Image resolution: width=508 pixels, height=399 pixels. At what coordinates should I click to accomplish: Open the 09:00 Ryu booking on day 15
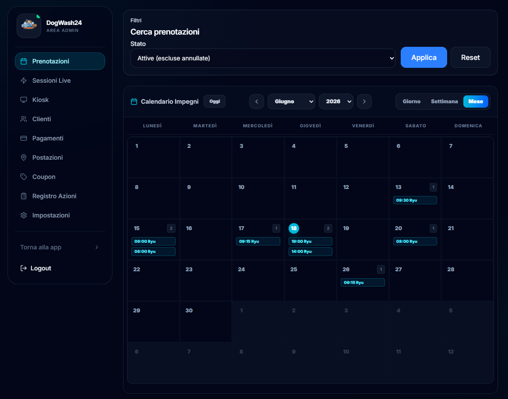tap(153, 241)
